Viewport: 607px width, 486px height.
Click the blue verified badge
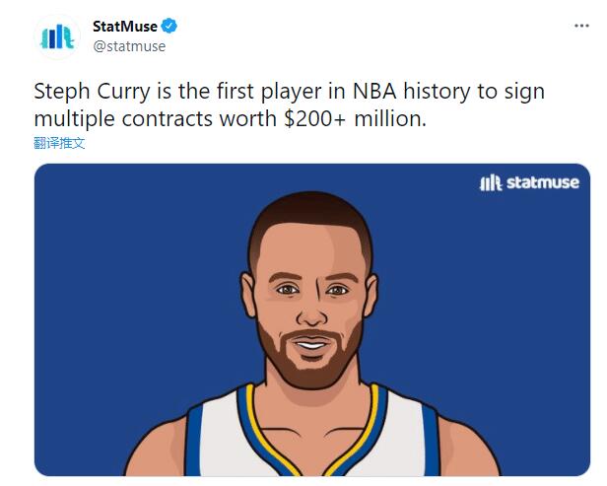tap(169, 27)
